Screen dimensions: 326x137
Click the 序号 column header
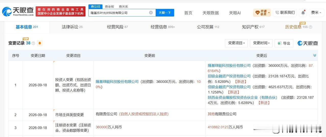coord(16,55)
